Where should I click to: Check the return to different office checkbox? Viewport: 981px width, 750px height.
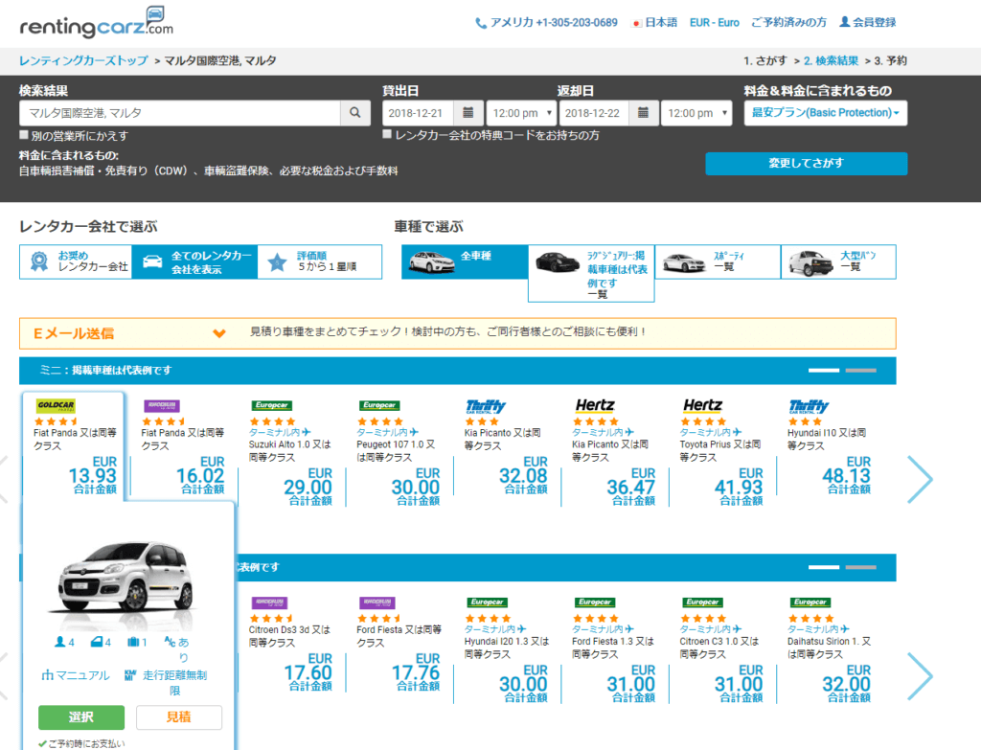coord(24,134)
